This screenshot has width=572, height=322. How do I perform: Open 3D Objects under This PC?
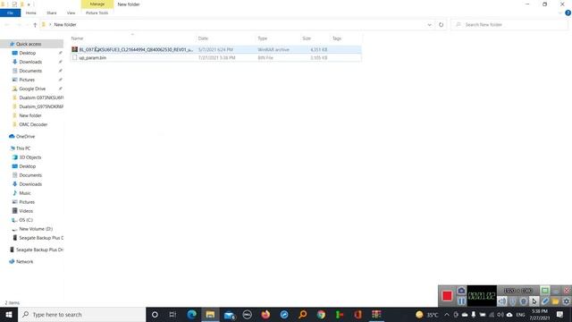pos(29,157)
